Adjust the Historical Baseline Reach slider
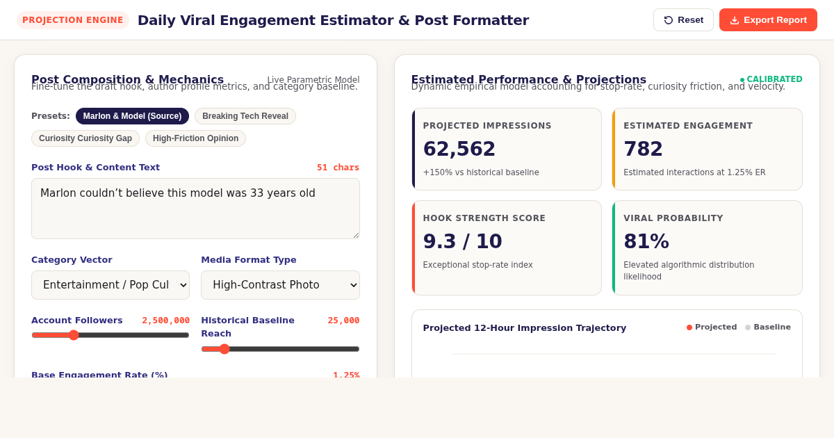 tap(280, 349)
